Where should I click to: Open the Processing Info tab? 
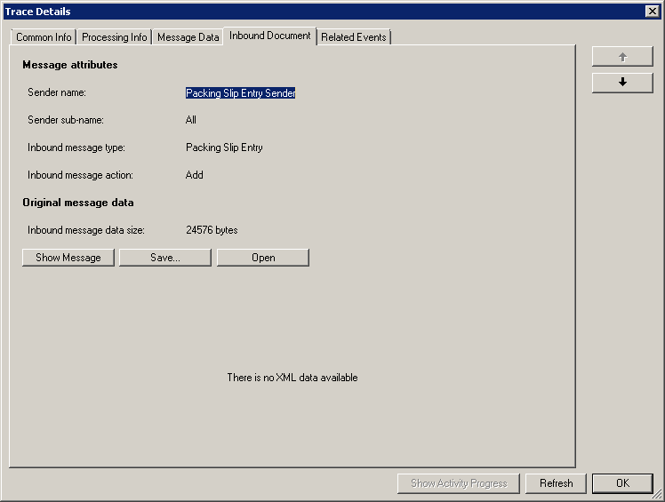(114, 37)
